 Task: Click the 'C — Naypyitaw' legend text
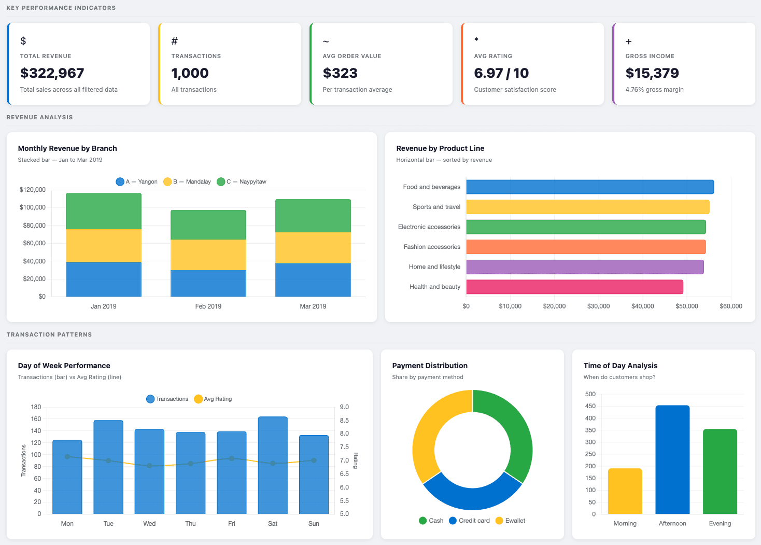pyautogui.click(x=246, y=181)
